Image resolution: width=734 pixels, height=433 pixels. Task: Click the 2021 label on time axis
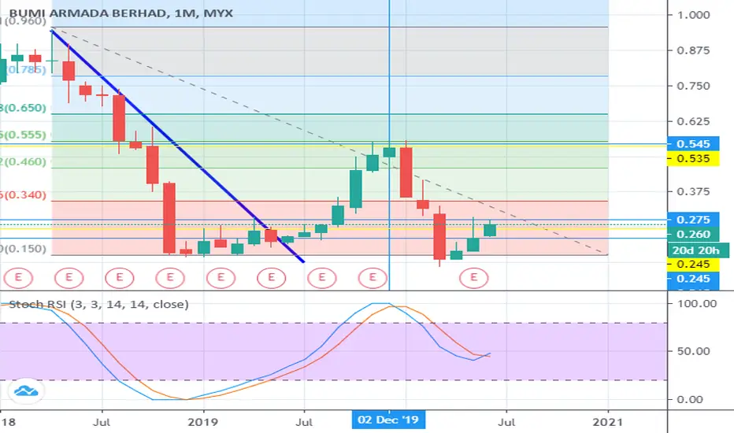click(608, 422)
